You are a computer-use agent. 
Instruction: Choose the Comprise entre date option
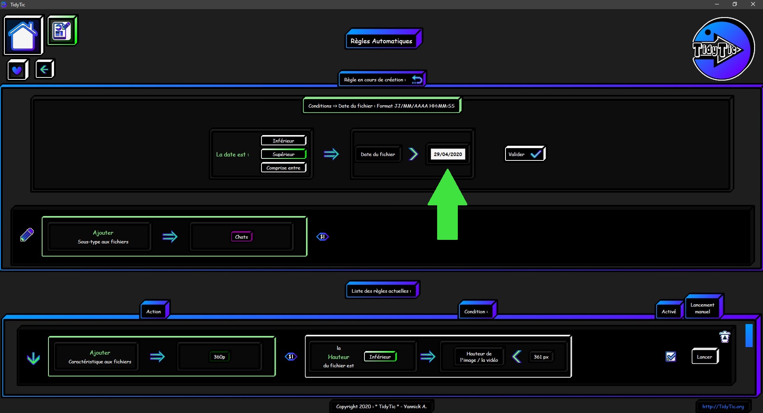tap(283, 168)
